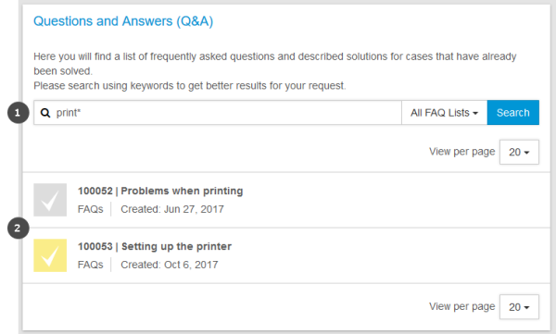Image resolution: width=556 pixels, height=334 pixels.
Task: Click the Questions and Answers (Q&A) heading
Action: (123, 21)
